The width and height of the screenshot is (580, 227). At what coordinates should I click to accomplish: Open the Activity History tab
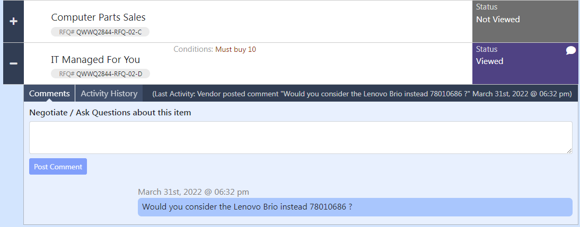pyautogui.click(x=109, y=94)
